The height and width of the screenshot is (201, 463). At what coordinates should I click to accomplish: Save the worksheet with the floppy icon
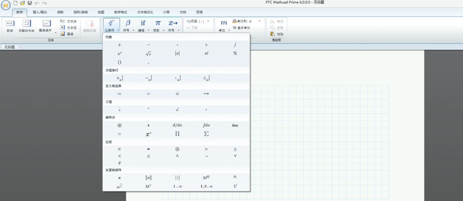pyautogui.click(x=30, y=3)
